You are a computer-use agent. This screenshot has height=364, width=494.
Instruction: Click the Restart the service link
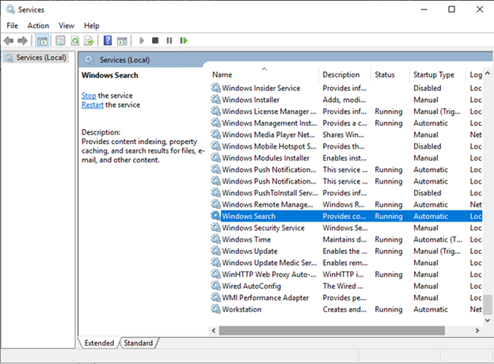click(x=92, y=104)
